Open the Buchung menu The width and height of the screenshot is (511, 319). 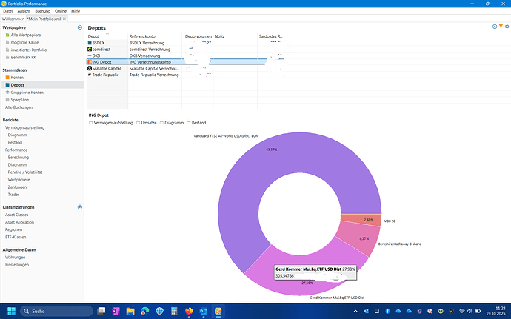point(41,11)
